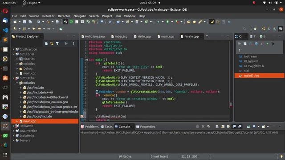Click the Open Type folder icon
The height and width of the screenshot is (160, 285).
click(189, 22)
